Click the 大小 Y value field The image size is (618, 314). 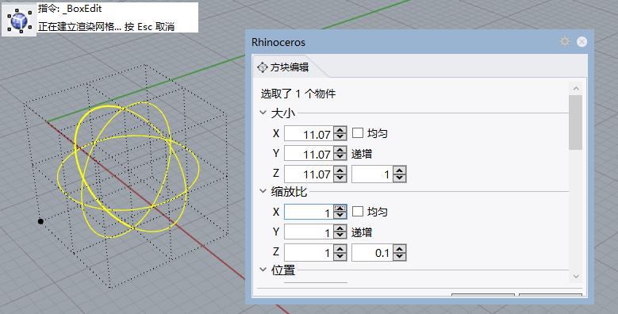click(x=309, y=153)
